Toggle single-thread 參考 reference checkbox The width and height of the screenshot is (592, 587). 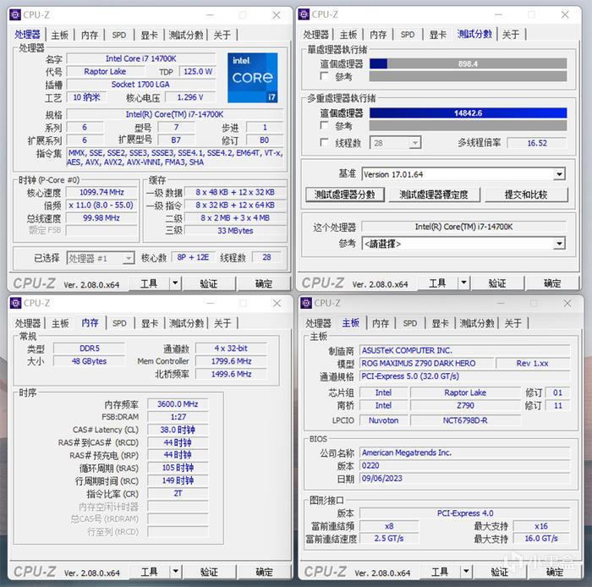click(324, 76)
